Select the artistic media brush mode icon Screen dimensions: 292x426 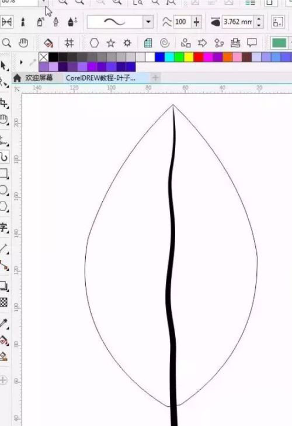(23, 22)
